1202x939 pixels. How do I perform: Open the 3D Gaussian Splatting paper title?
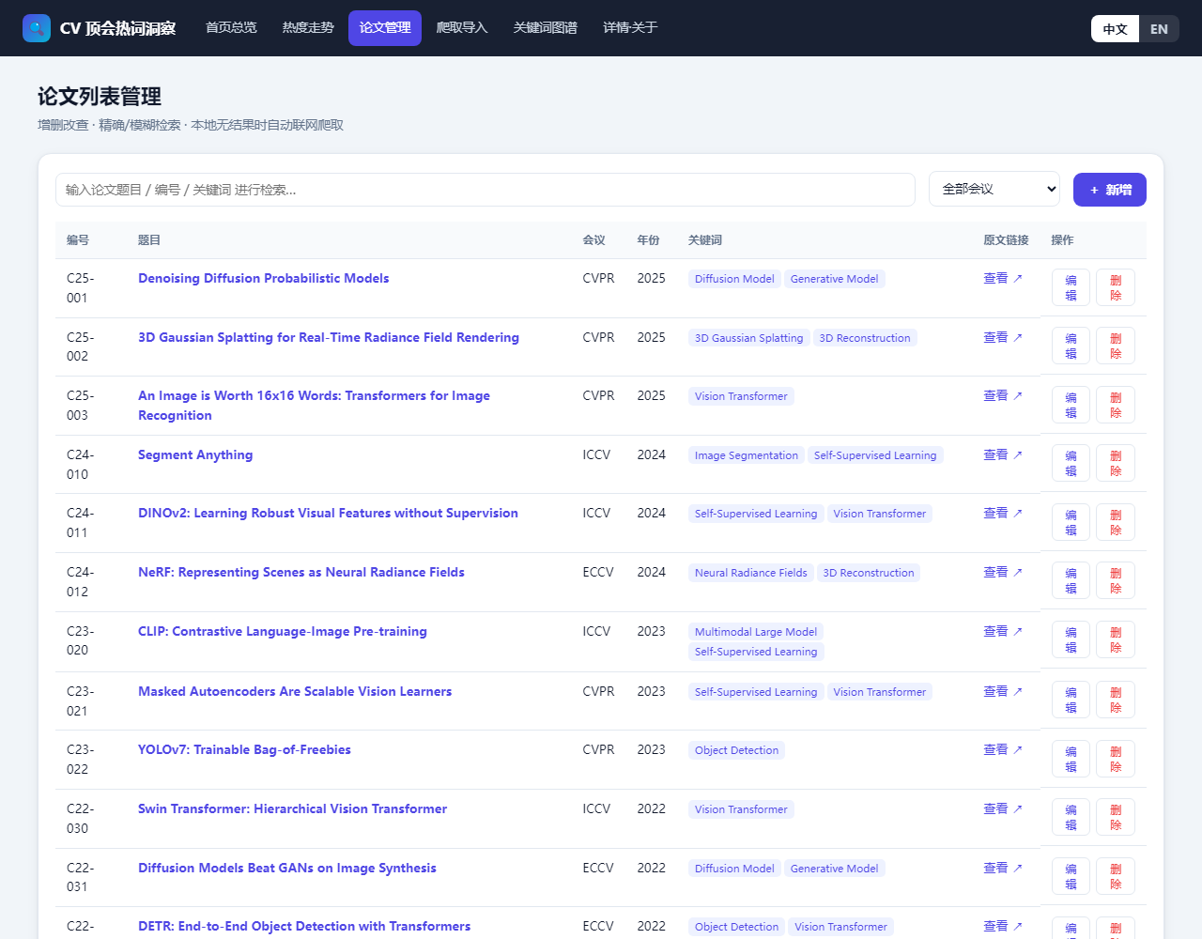click(x=329, y=337)
